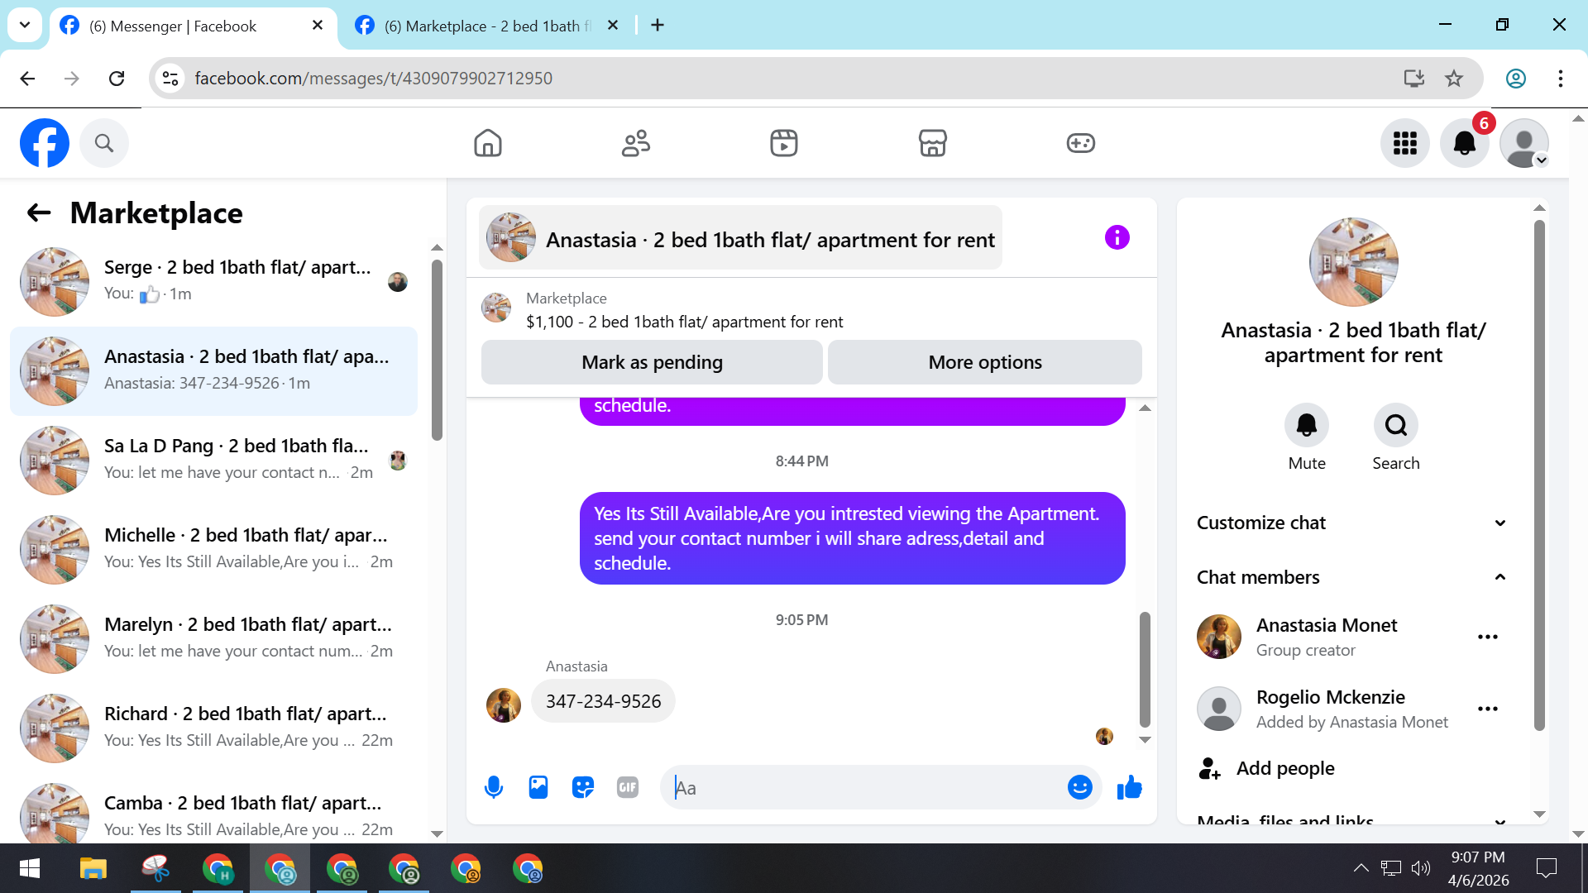Open the tab search dropdown arrow
The height and width of the screenshot is (893, 1588).
coord(25,25)
